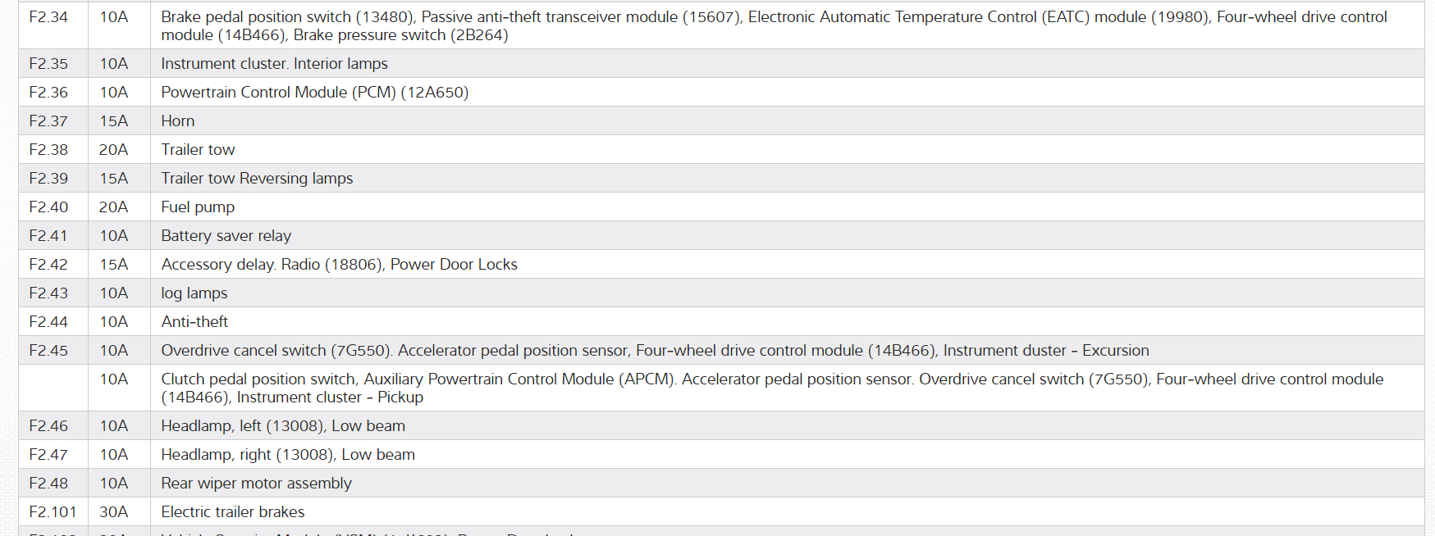Select the Anti-theft fuse description

click(194, 322)
